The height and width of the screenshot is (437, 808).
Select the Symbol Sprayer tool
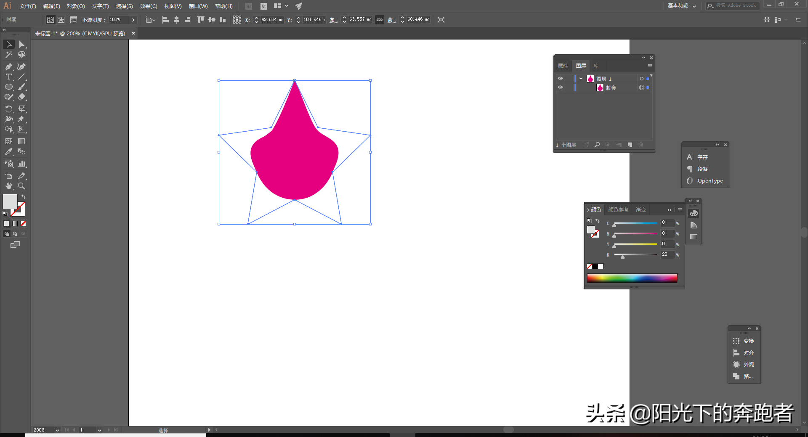[x=9, y=164]
